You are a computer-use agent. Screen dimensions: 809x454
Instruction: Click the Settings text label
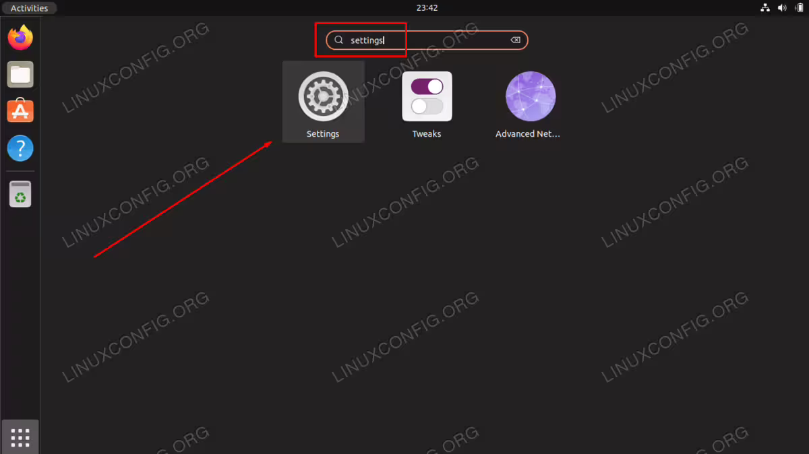pyautogui.click(x=323, y=134)
